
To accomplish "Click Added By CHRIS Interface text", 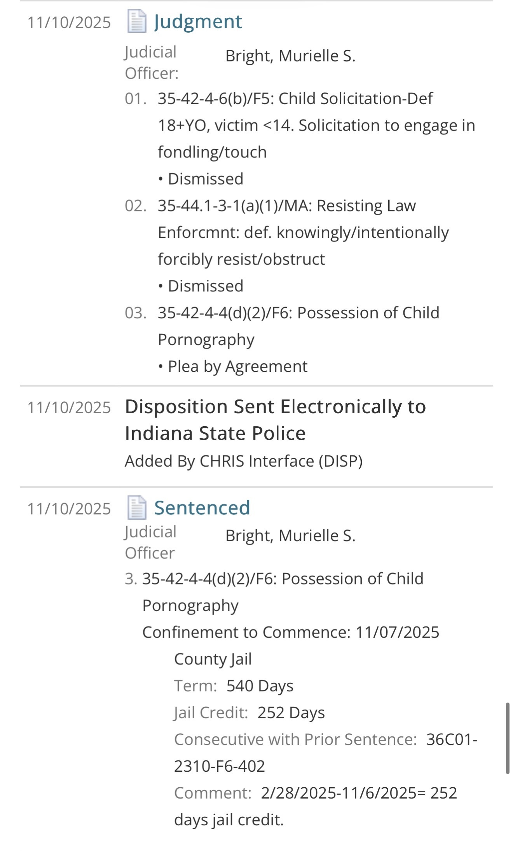I will [x=243, y=461].
